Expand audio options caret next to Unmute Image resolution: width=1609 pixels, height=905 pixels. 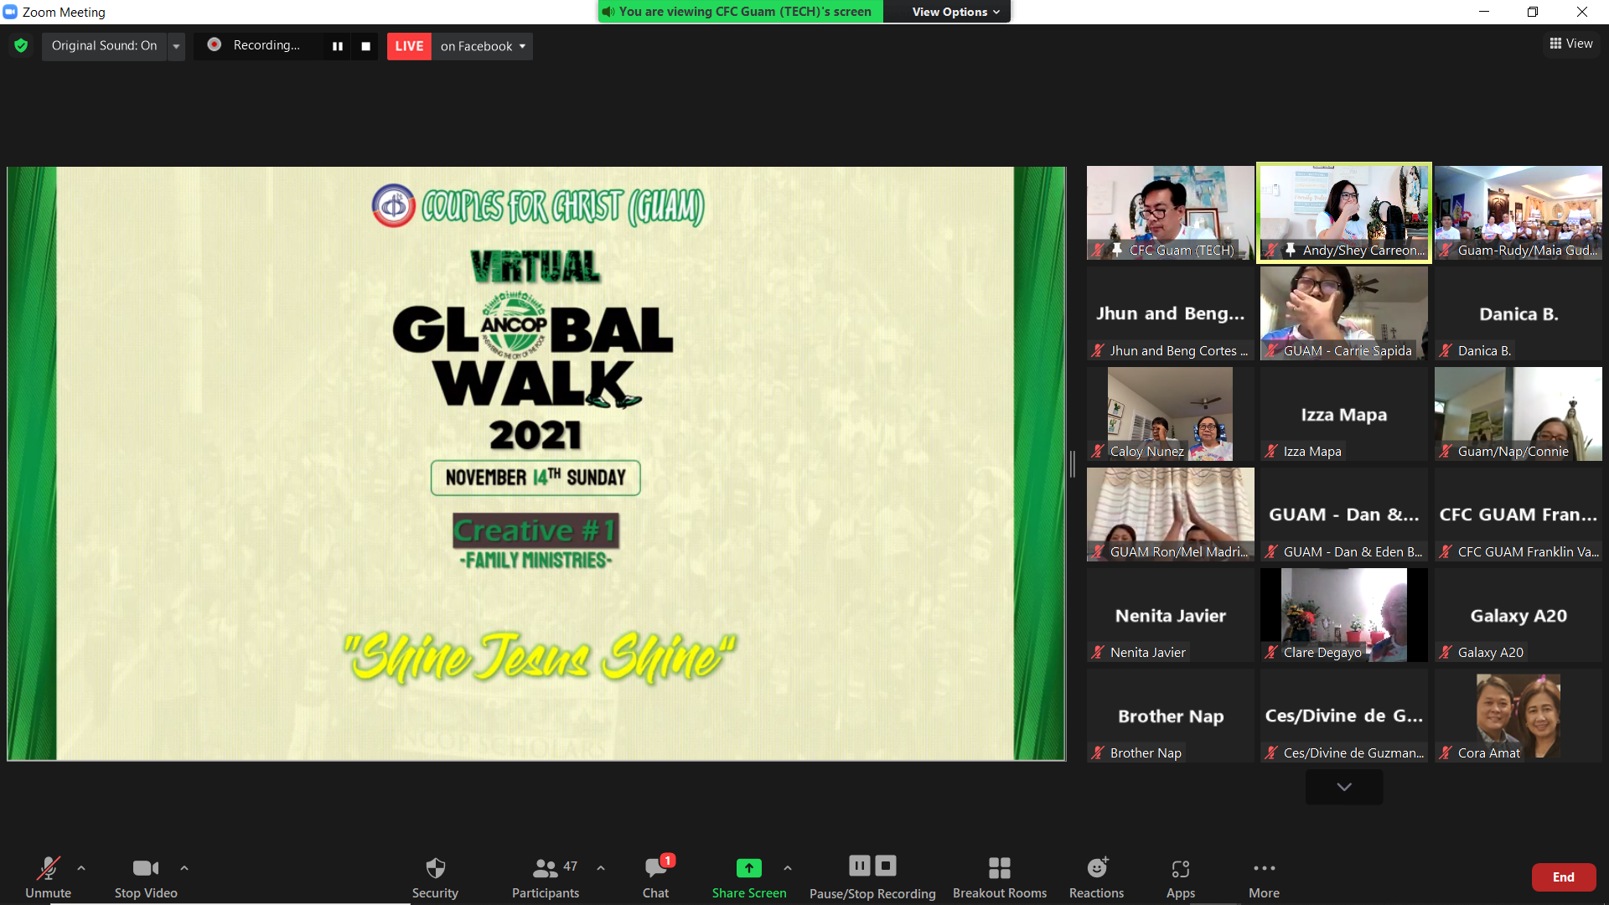point(81,868)
